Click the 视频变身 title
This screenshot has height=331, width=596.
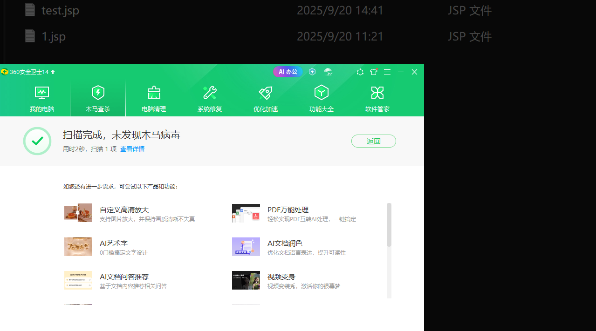coord(281,277)
